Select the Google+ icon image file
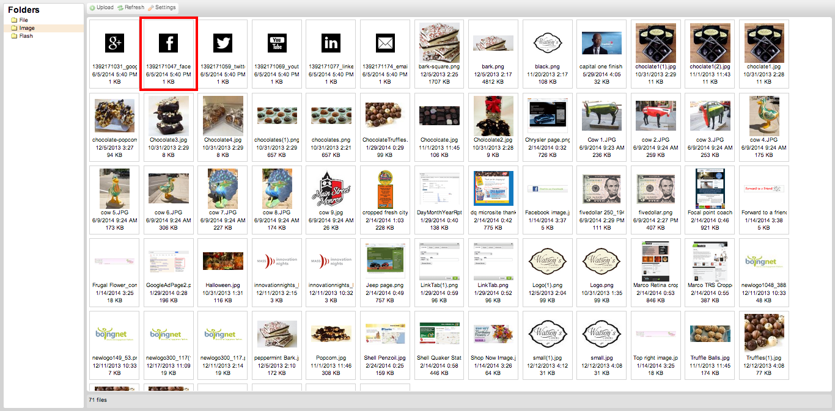The width and height of the screenshot is (835, 411). tap(114, 54)
